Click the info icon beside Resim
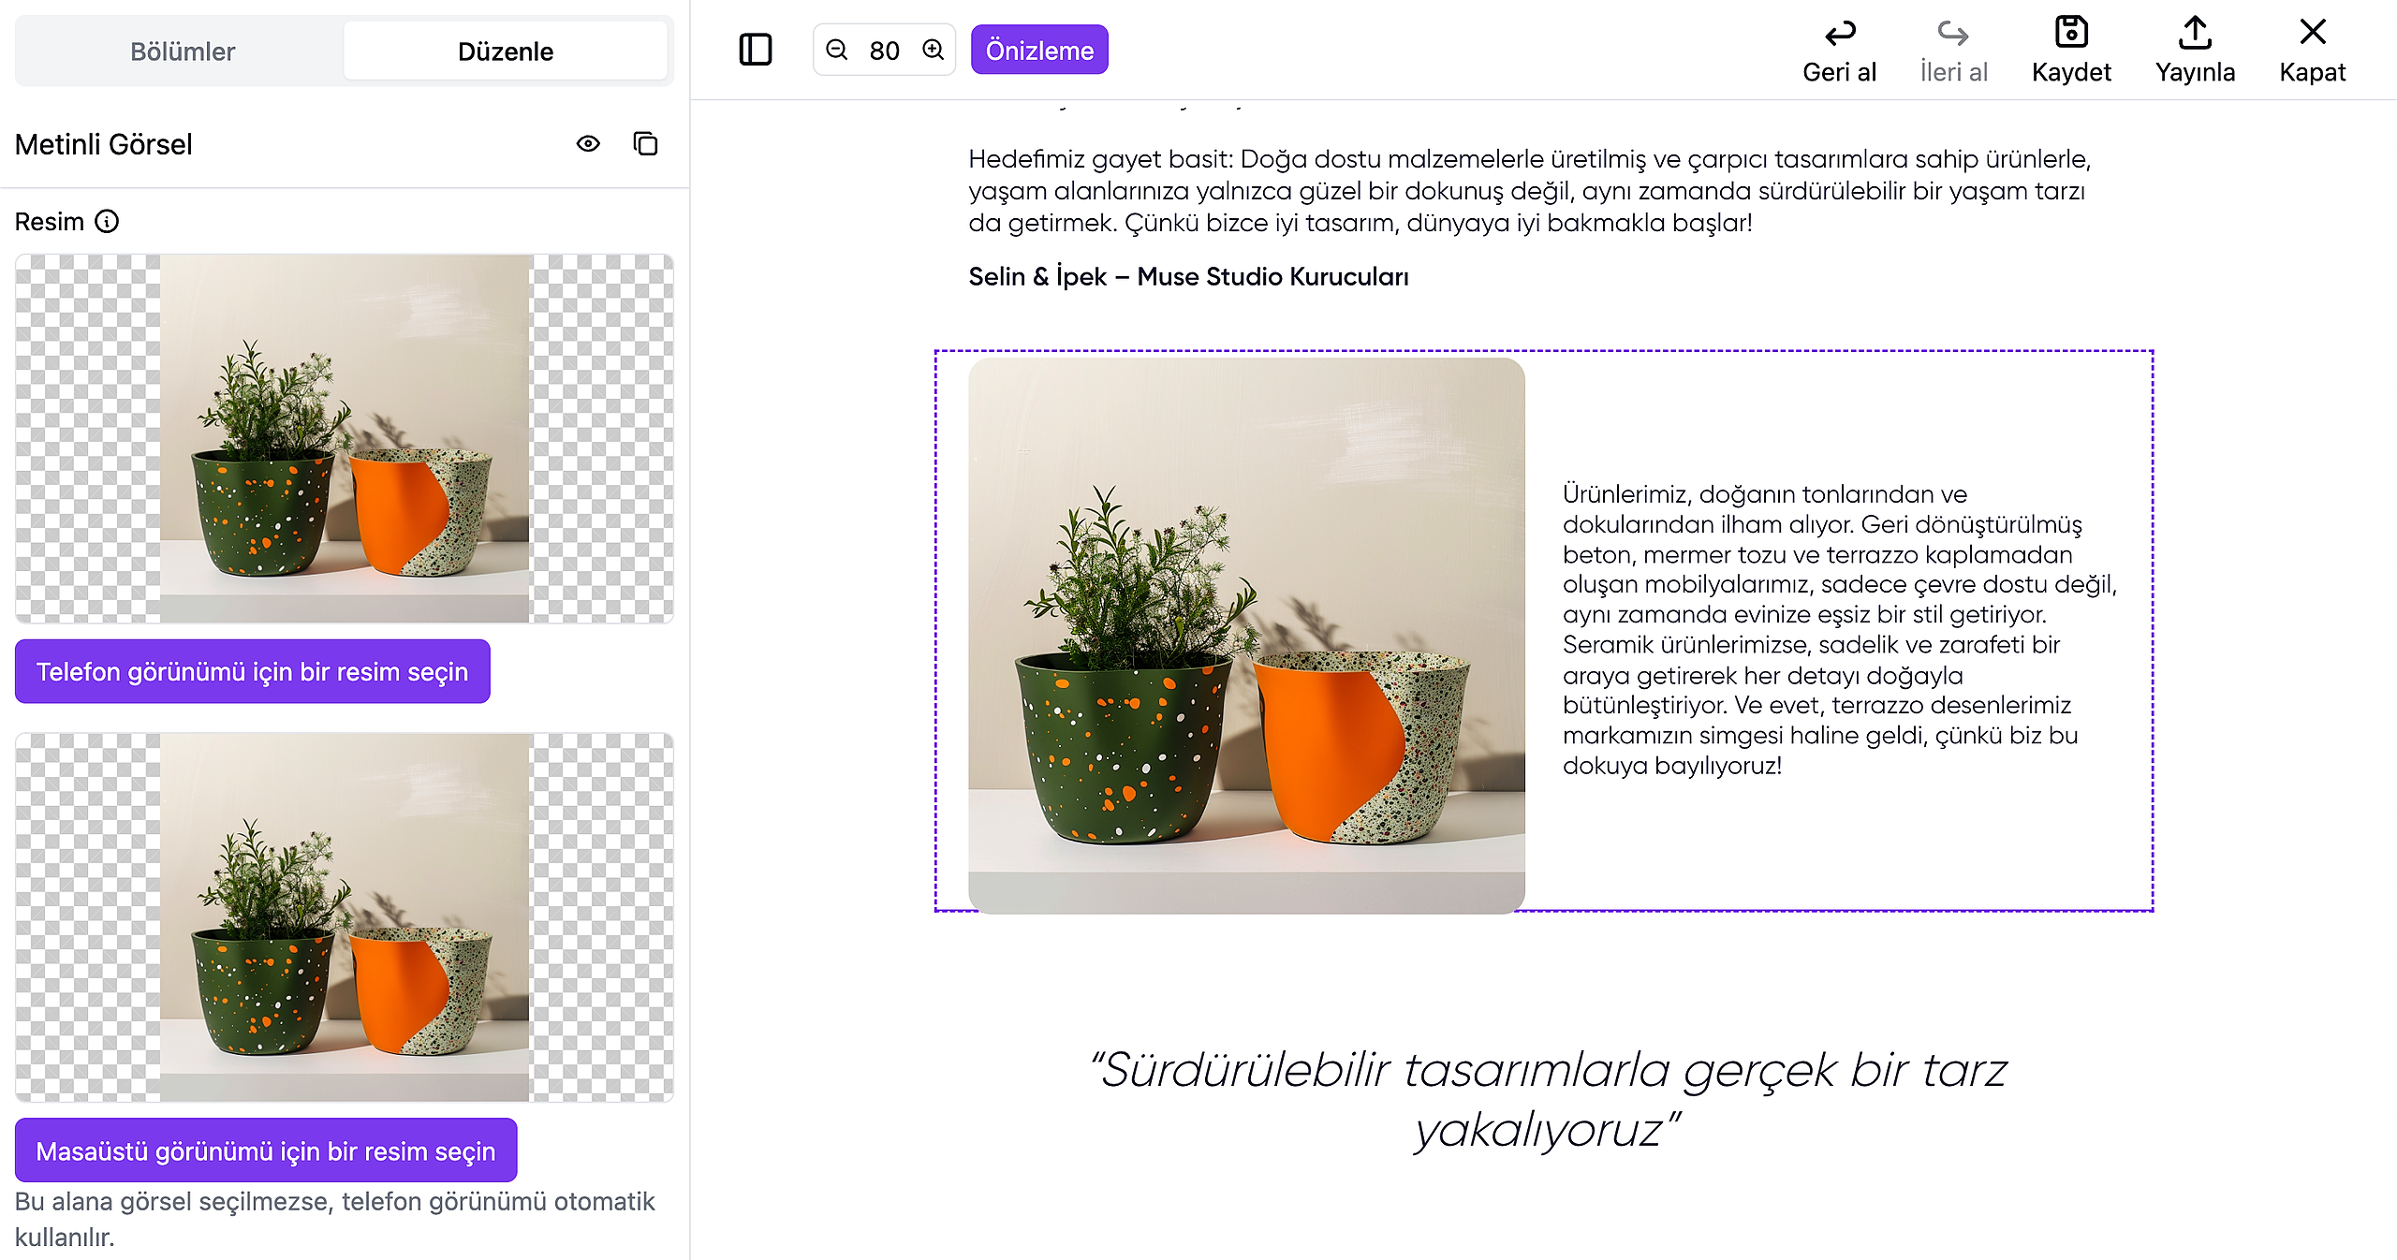The image size is (2397, 1260). (108, 222)
